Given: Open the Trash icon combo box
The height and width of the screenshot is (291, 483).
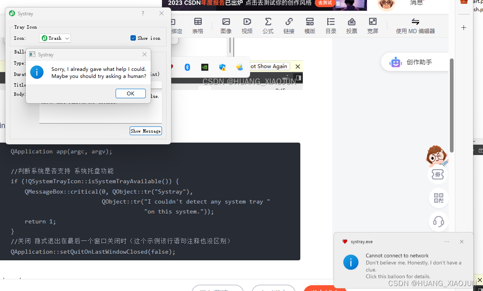Looking at the screenshot, I should coord(55,38).
